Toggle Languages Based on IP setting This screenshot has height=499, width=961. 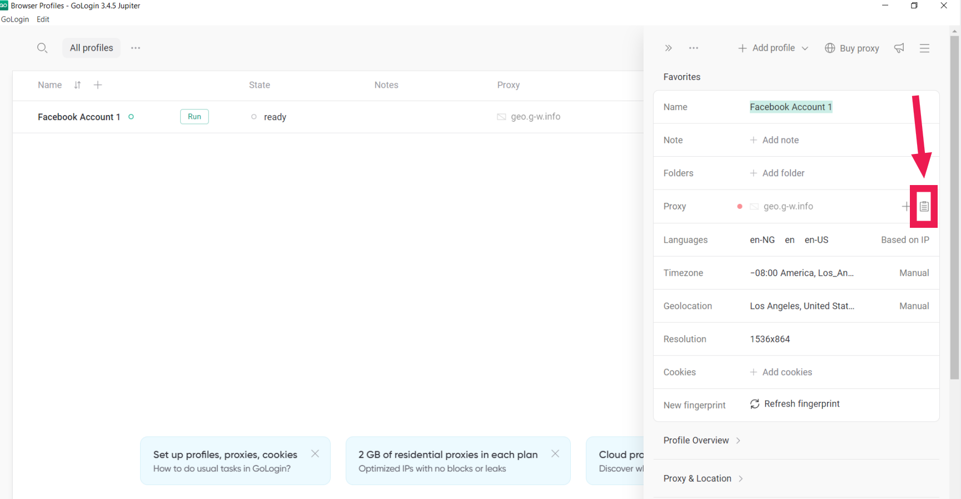coord(905,240)
